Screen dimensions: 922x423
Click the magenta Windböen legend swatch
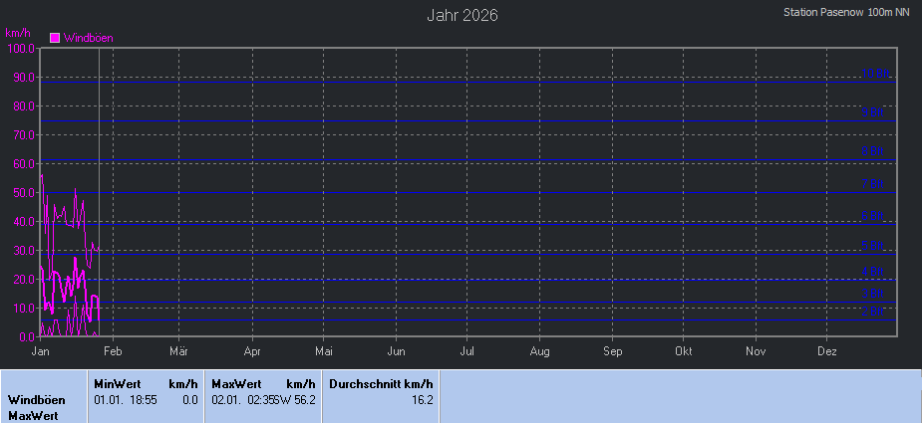56,38
